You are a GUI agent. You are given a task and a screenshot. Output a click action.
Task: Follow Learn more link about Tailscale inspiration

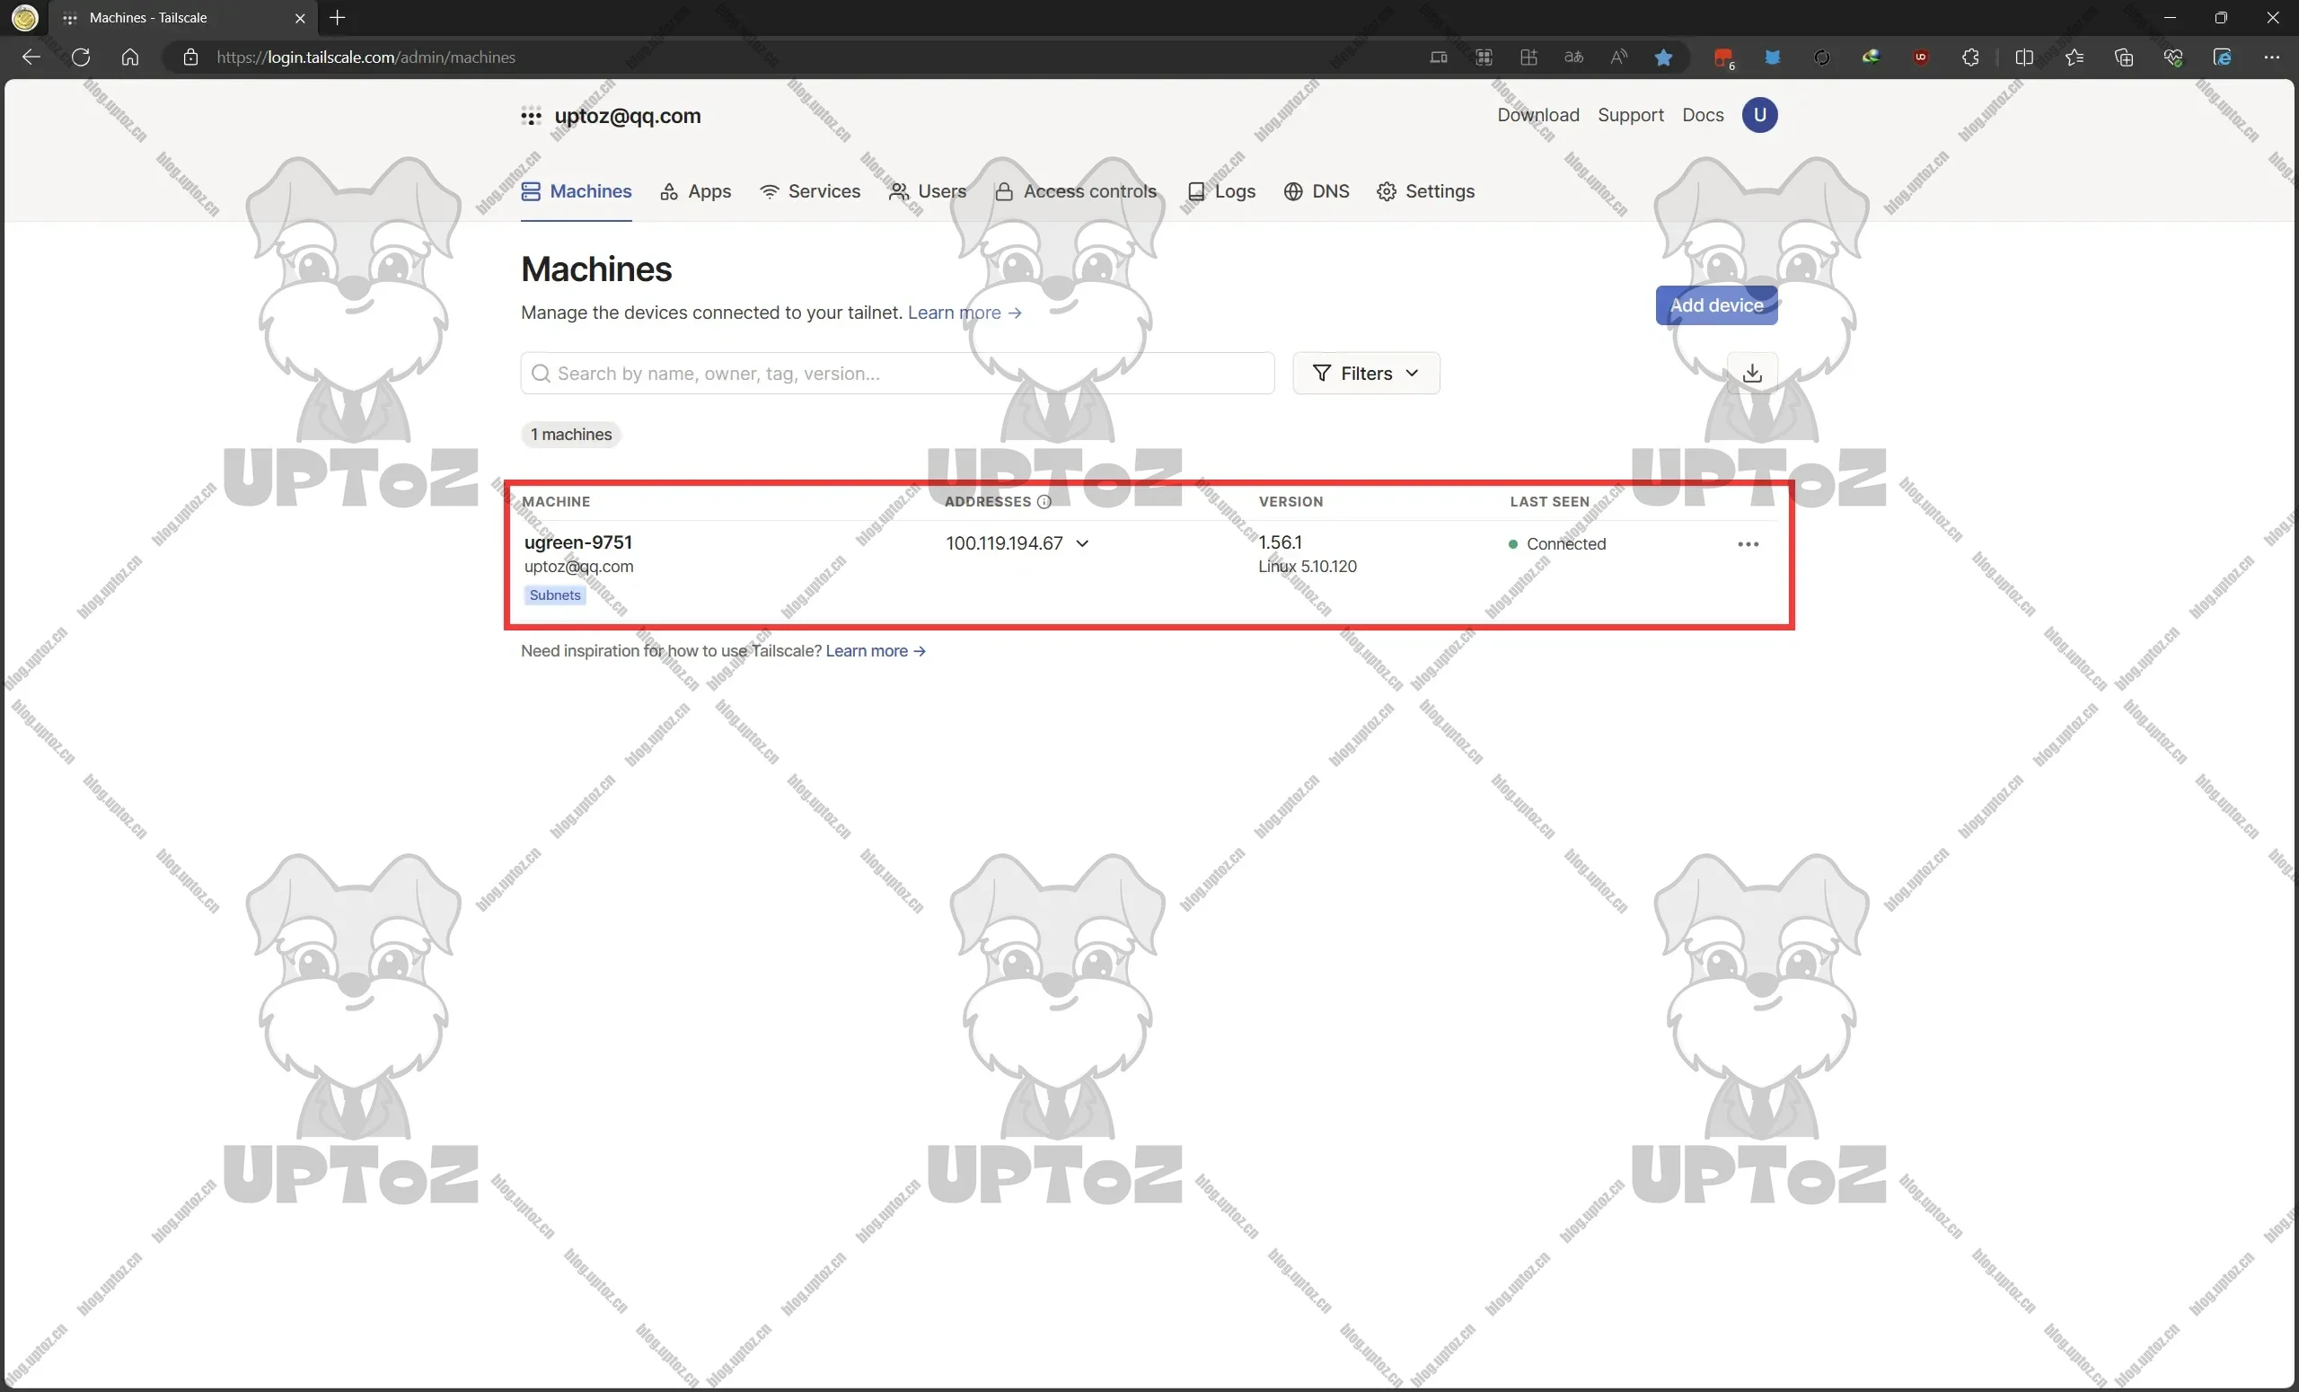876,650
